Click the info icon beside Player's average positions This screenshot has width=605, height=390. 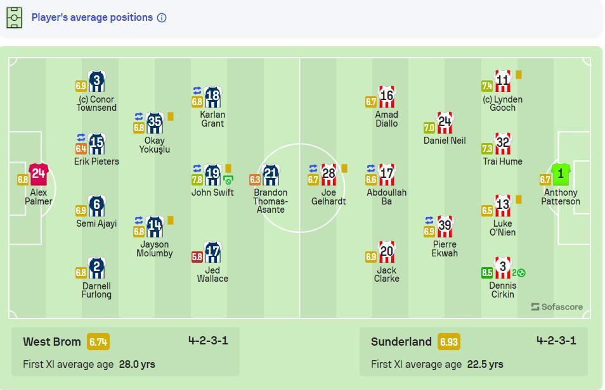click(x=162, y=18)
